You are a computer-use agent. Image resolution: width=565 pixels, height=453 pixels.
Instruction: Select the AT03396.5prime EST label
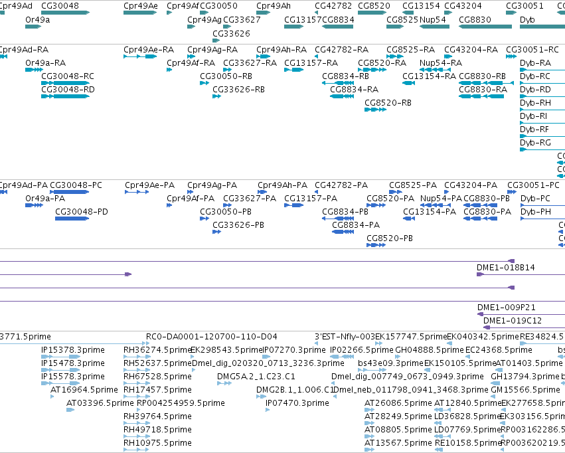[100, 403]
